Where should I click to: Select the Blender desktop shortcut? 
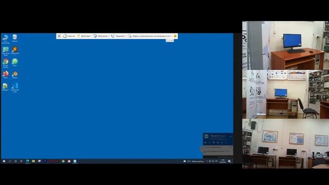coord(15,75)
